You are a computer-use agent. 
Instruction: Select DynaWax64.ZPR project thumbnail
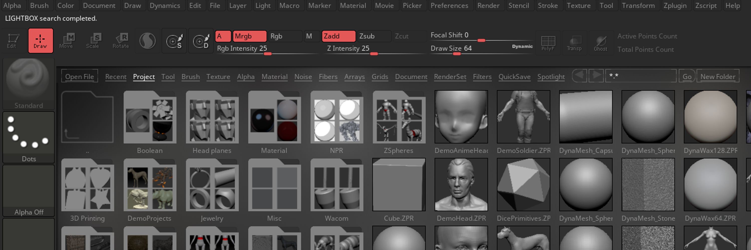tap(710, 185)
